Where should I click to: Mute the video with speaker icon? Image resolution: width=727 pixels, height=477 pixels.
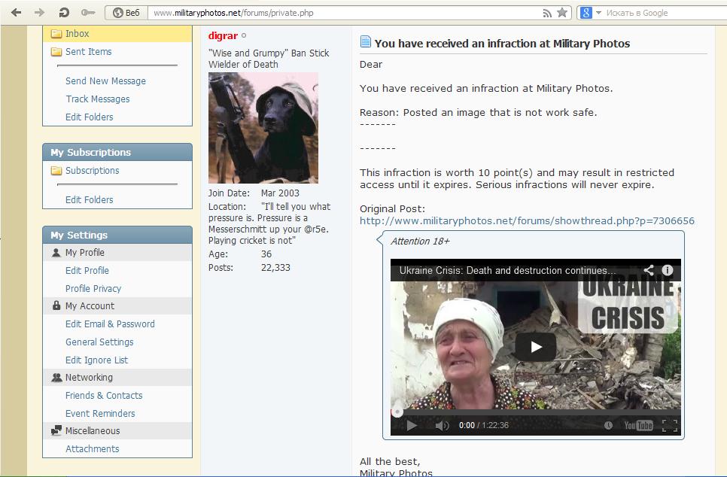point(443,425)
